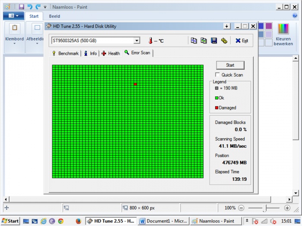Click the Klembord paste clipboard icon

tap(15, 28)
